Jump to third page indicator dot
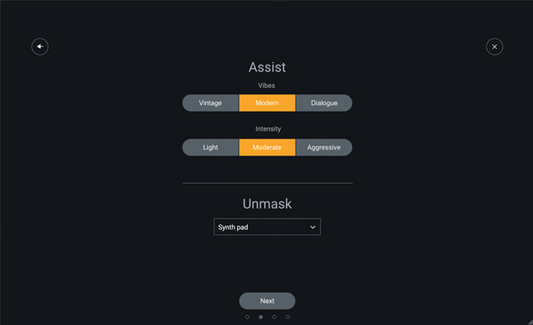 [274, 317]
